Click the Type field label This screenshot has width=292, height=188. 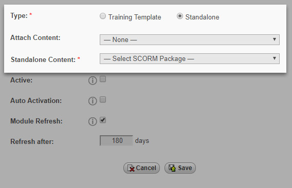pos(19,15)
